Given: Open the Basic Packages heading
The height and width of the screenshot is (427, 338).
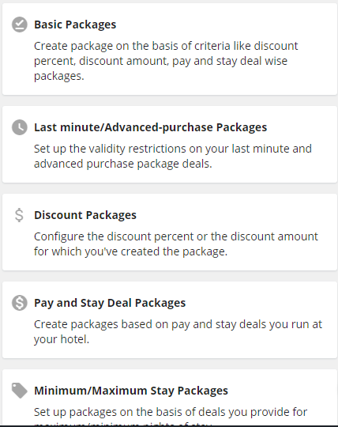Looking at the screenshot, I should click(x=75, y=25).
